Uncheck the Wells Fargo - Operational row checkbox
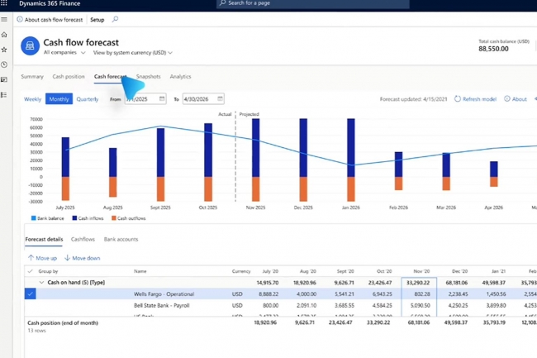The image size is (537, 358). coord(30,294)
